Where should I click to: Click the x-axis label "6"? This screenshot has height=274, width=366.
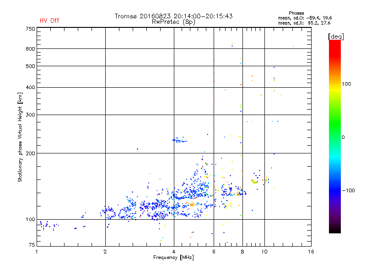(214, 252)
